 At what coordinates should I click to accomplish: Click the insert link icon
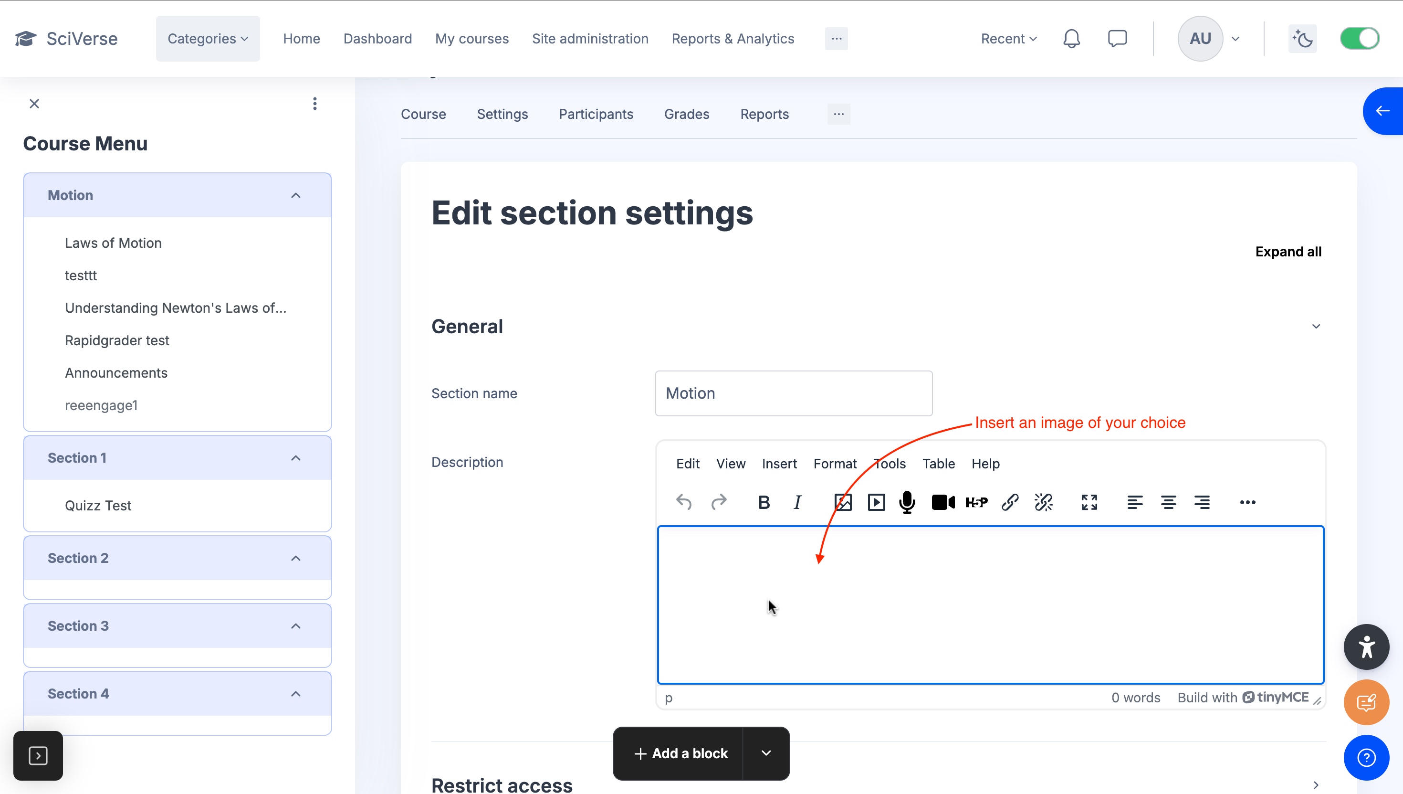(x=1009, y=502)
